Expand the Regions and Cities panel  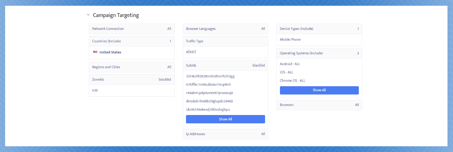coord(131,67)
